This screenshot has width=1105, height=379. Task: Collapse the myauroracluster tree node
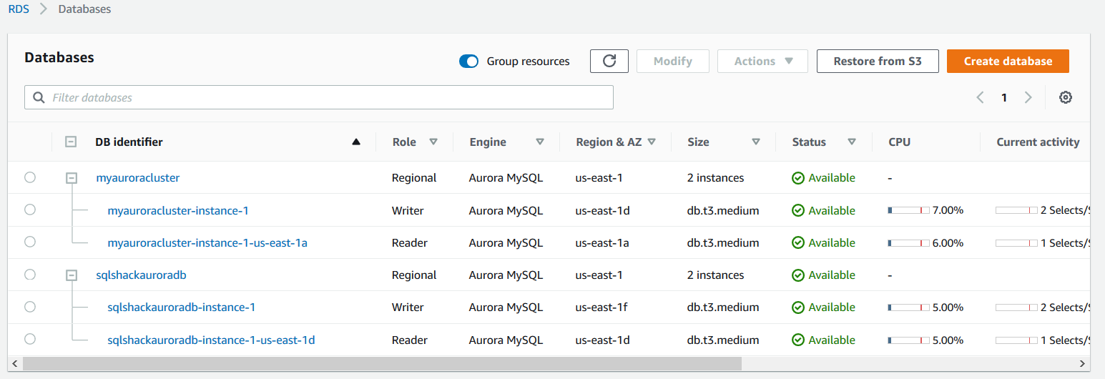(72, 178)
